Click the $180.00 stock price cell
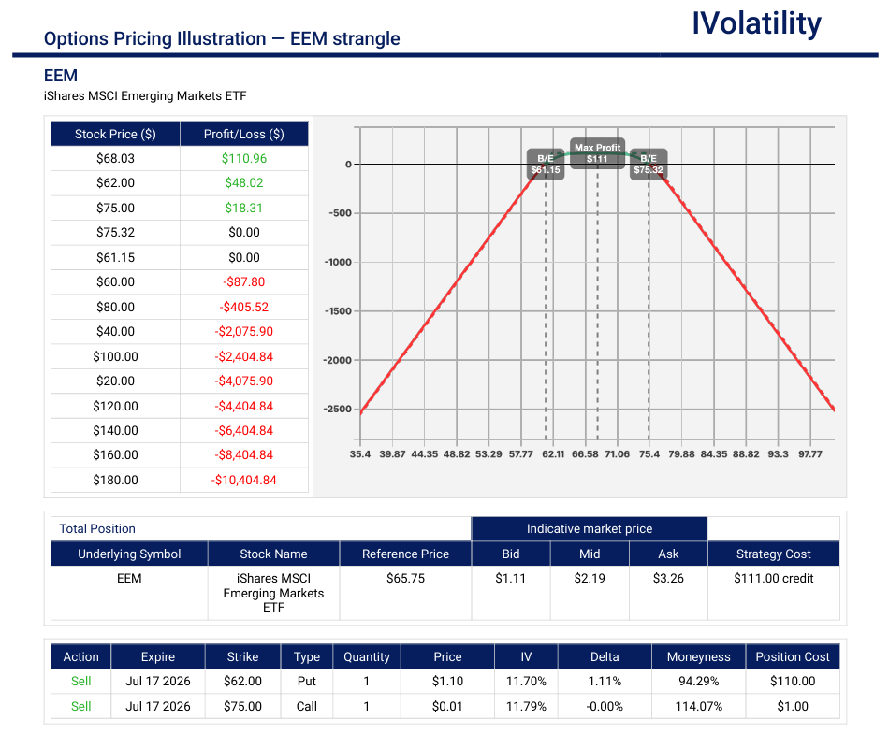889x734 pixels. pyautogui.click(x=115, y=481)
